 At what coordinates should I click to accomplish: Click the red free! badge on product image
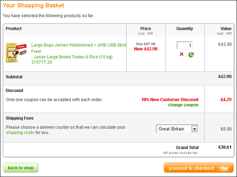coord(22,46)
